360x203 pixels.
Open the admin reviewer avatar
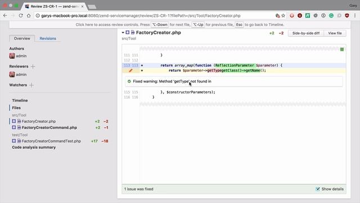[x=12, y=74]
